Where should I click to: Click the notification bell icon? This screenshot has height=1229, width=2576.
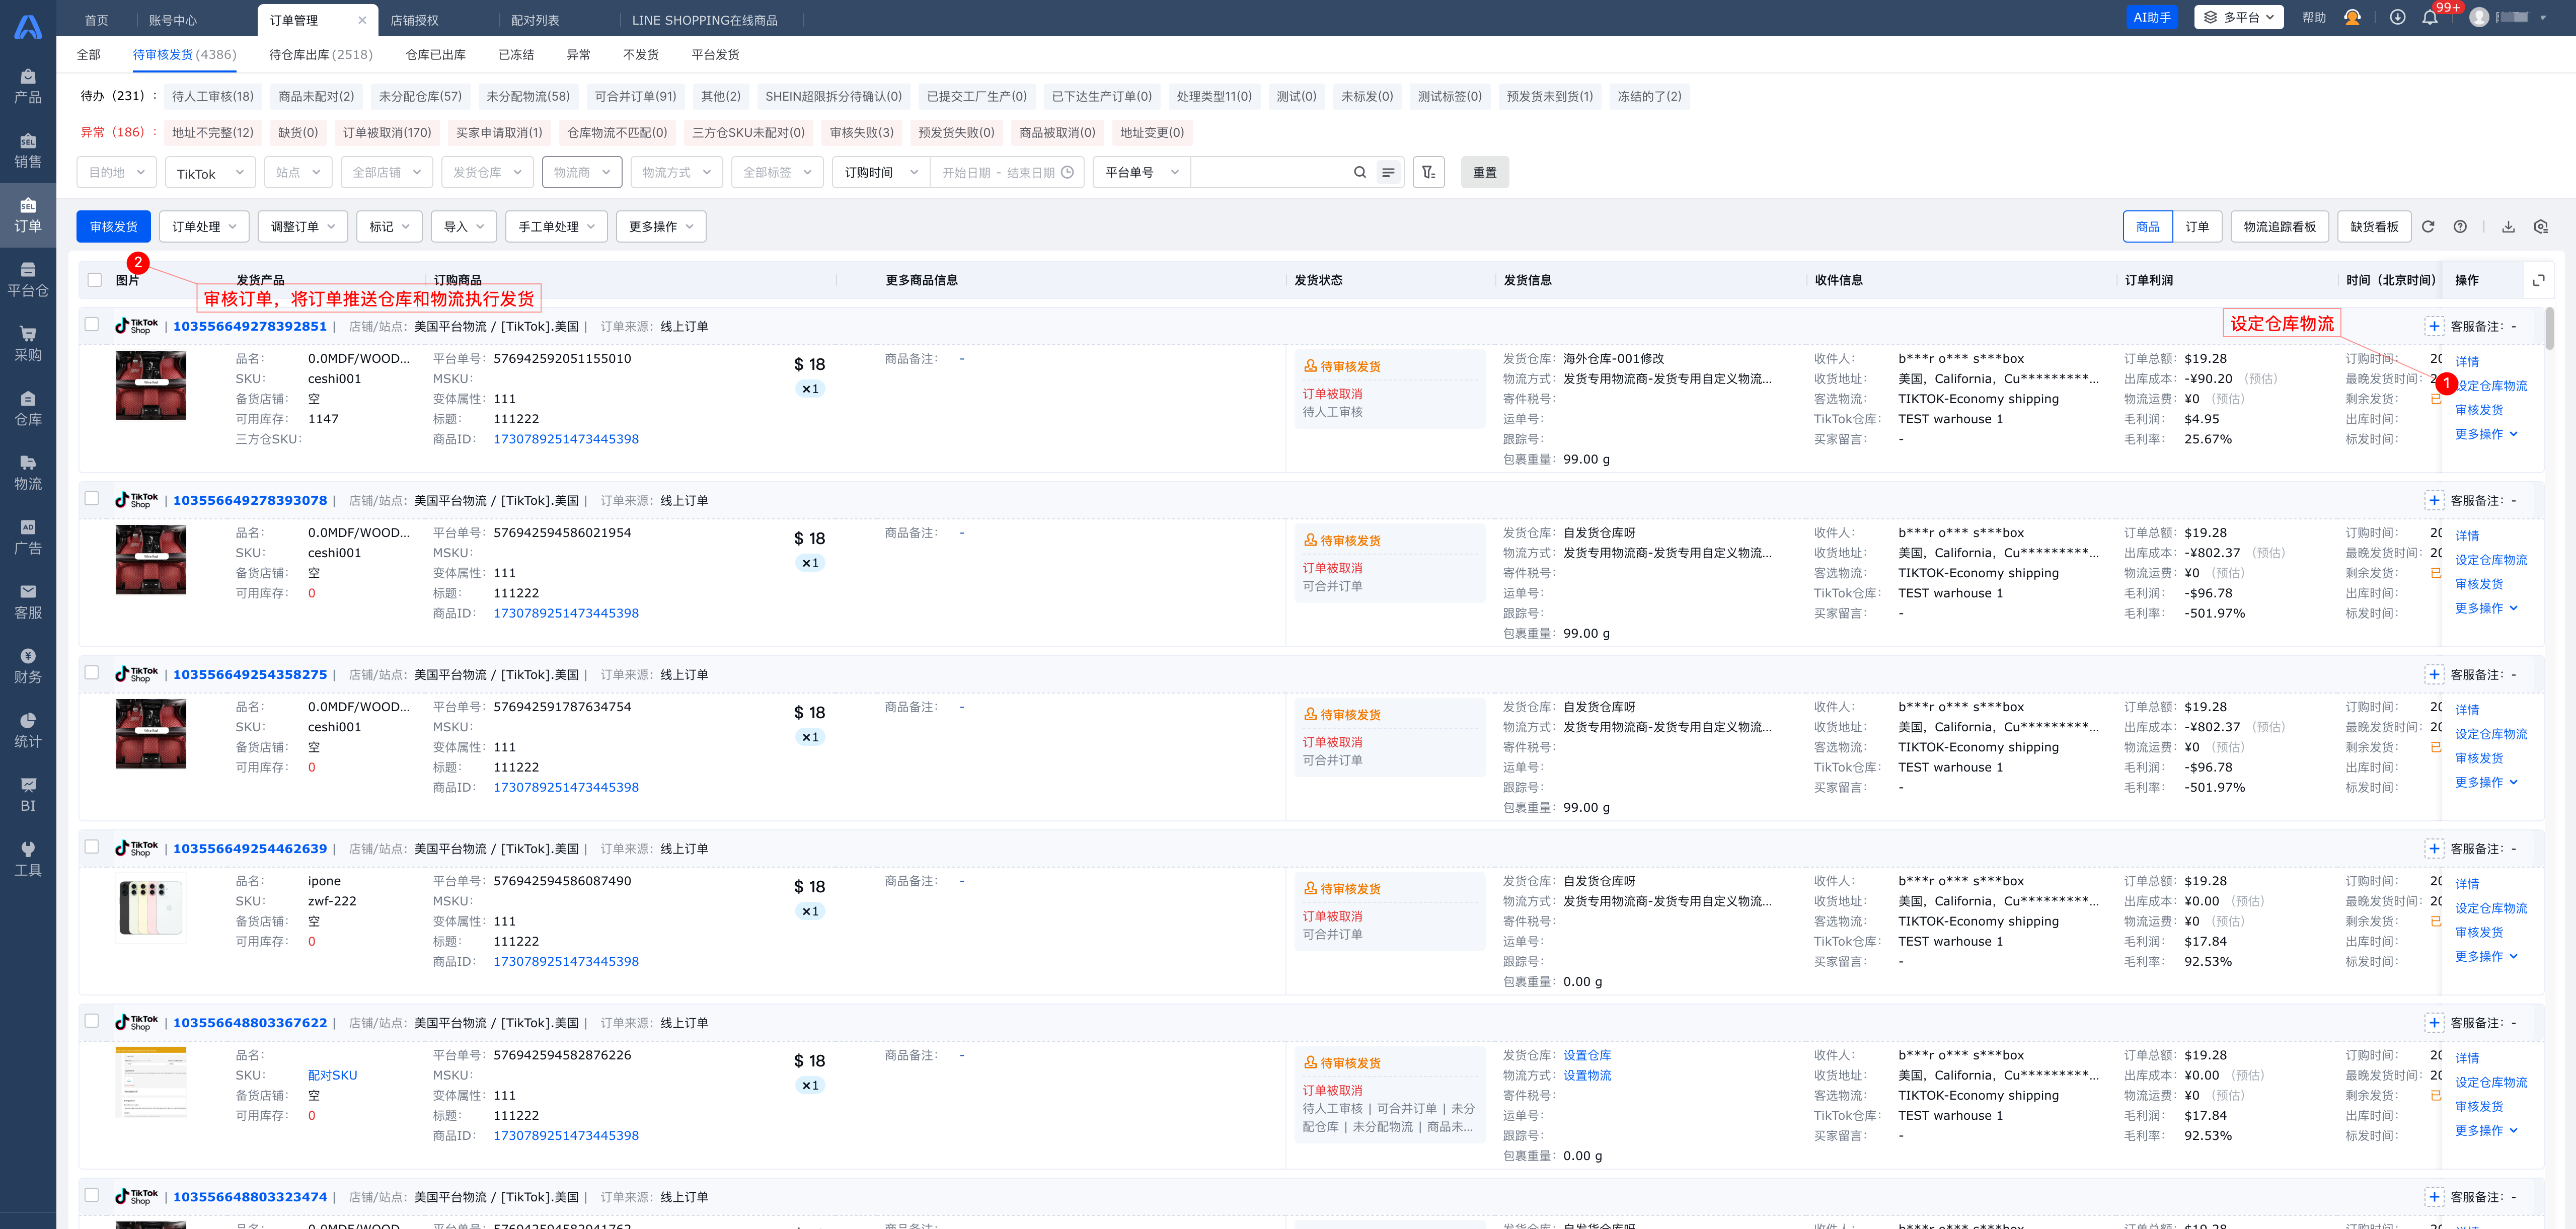tap(2430, 17)
